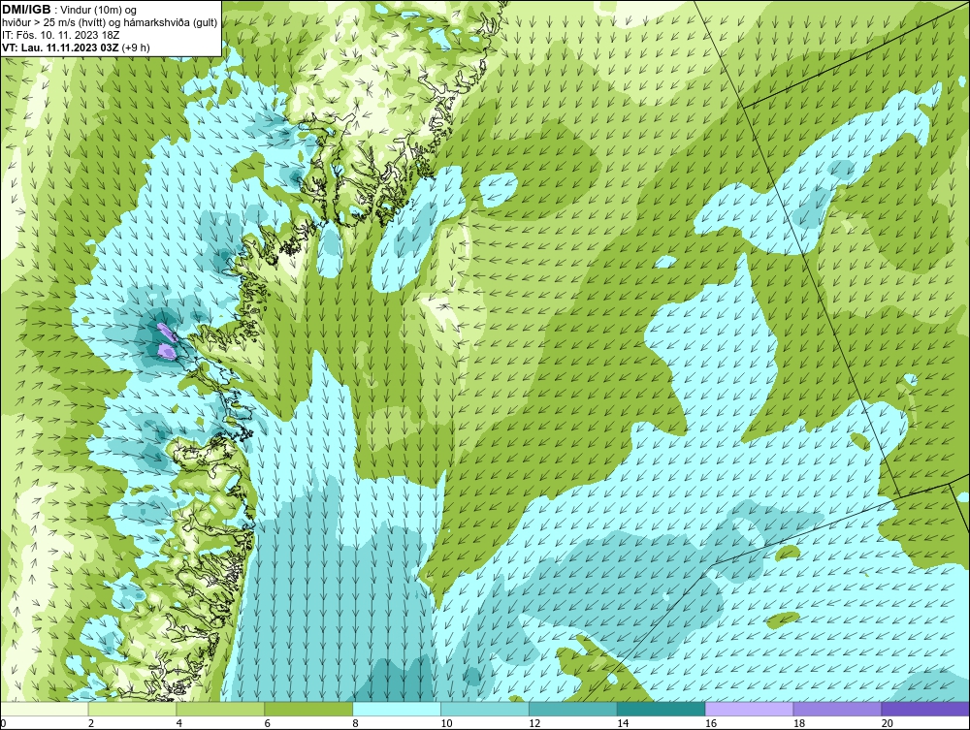Click the legend swatch above 20 m/s
970x730 pixels.
tap(924, 709)
